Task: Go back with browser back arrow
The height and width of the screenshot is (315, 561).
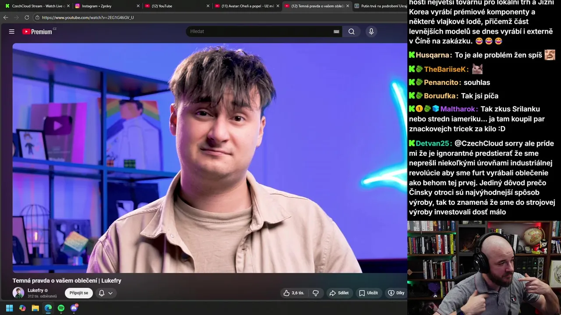Action: pos(6,17)
